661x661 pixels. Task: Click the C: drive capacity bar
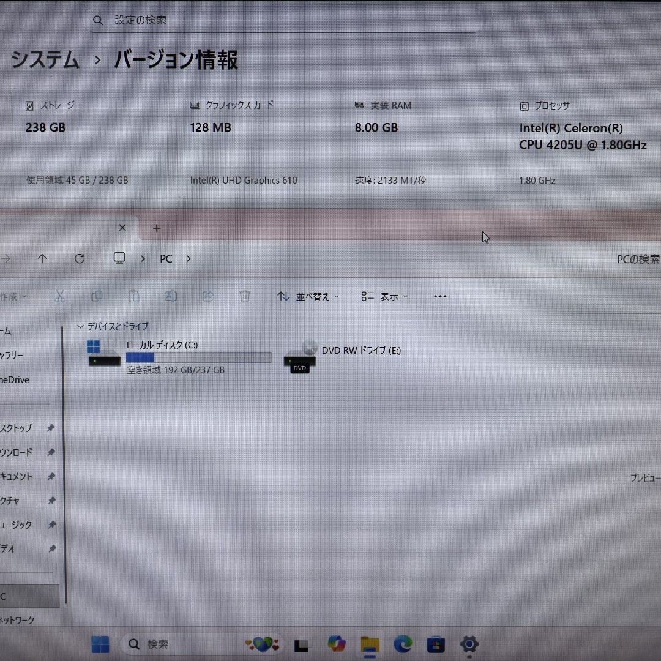pos(202,357)
